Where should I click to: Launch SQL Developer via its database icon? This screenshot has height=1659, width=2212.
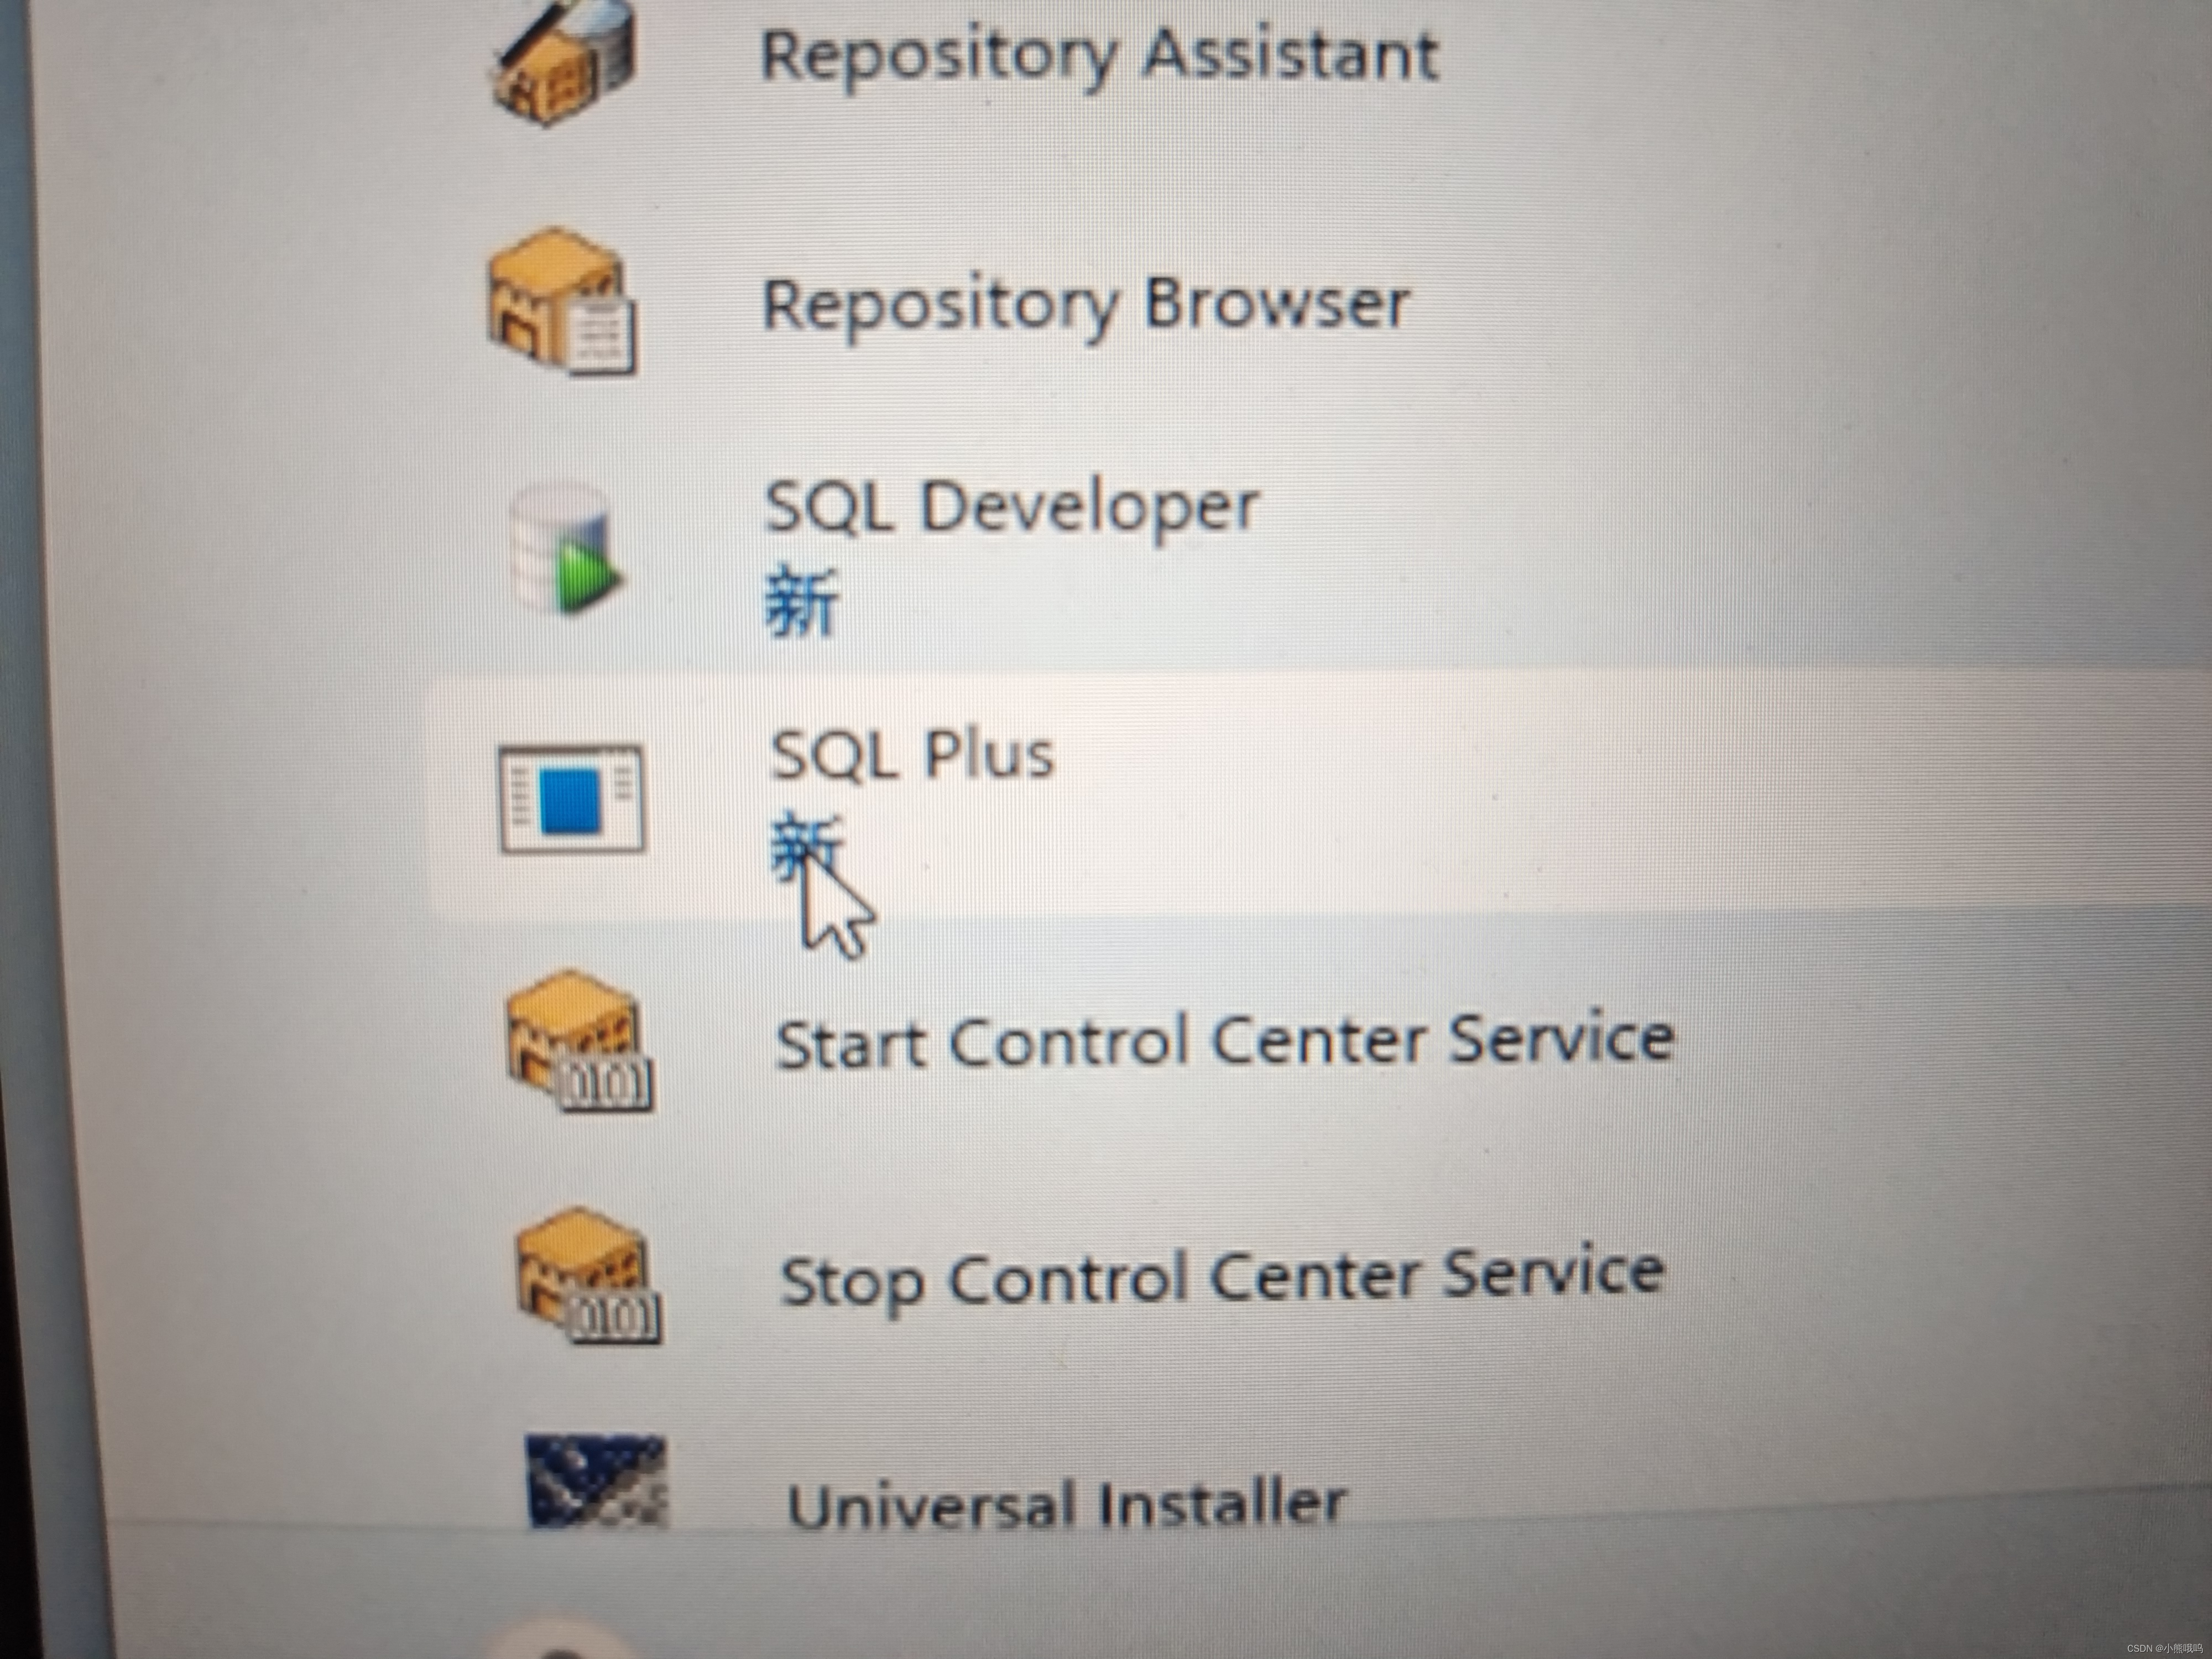click(x=563, y=549)
